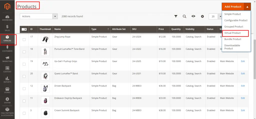The image size is (256, 119).
Task: Edit the Quest Lumaflex Band product
Action: coord(243,73)
